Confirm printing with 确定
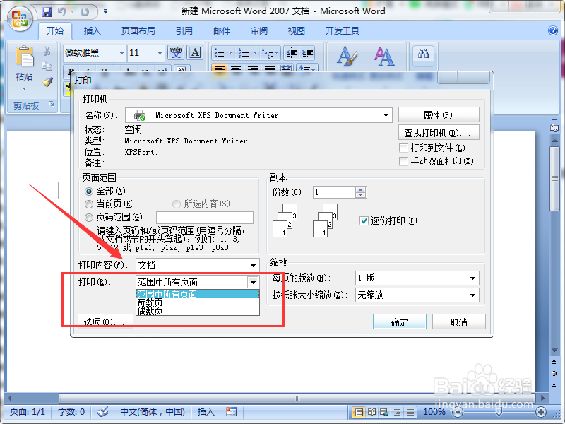The width and height of the screenshot is (565, 424). [x=399, y=322]
